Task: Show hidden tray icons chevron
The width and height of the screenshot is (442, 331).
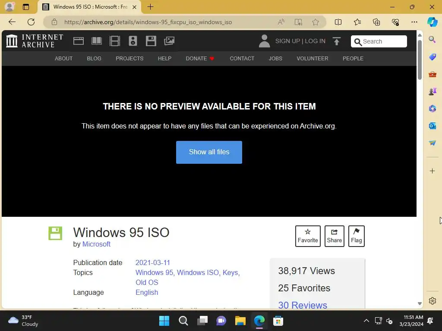Action: 366,321
